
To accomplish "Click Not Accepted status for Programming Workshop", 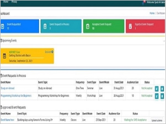I will click(147, 96).
